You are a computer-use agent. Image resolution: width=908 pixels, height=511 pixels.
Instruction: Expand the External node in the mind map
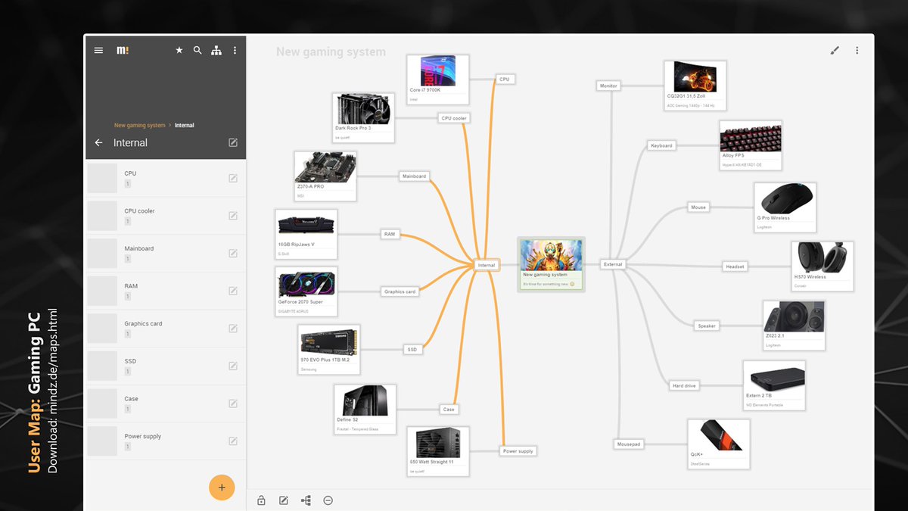612,263
